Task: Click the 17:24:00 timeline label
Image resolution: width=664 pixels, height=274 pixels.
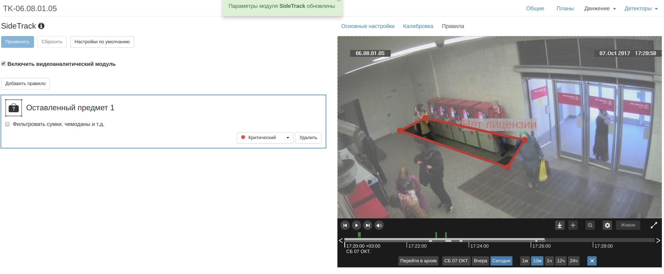Action: (x=479, y=246)
